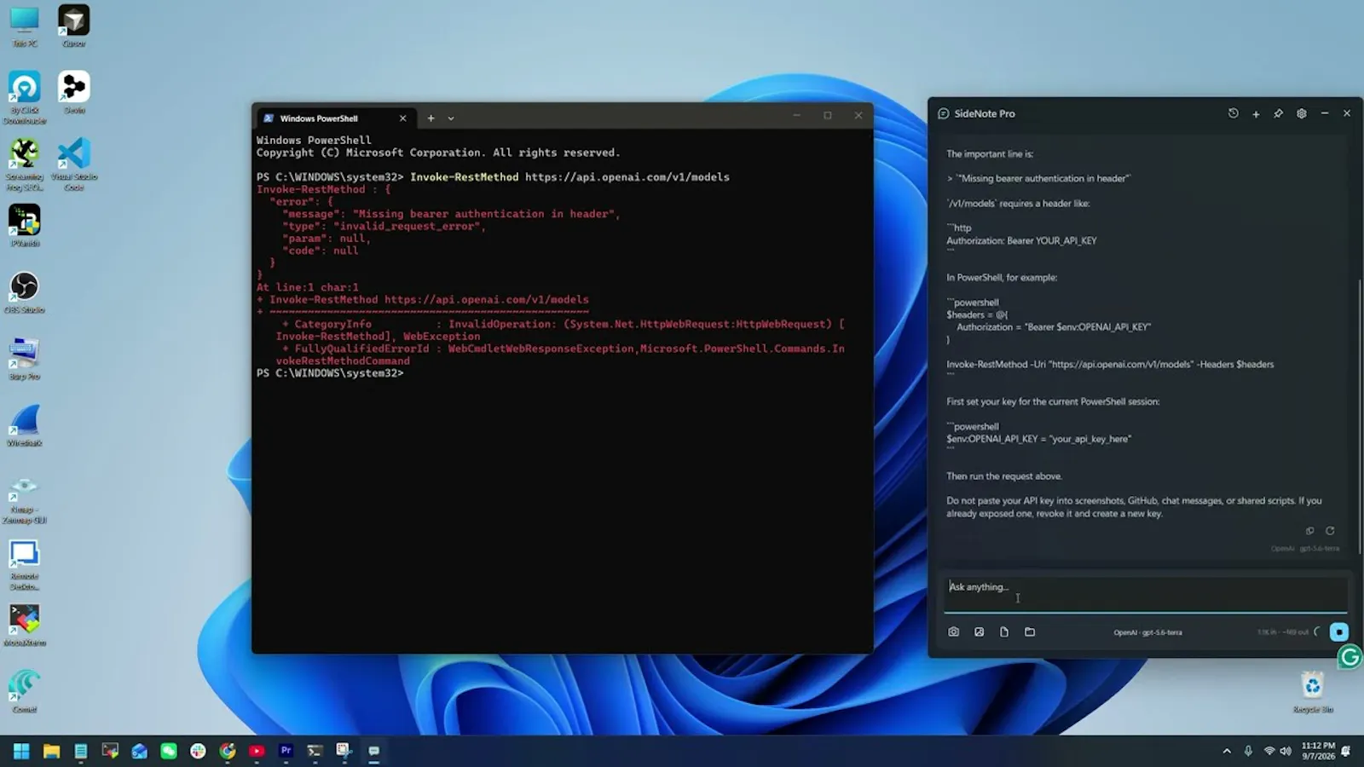Select the OBS Studio desktop shortcut
This screenshot has width=1364, height=767.
[25, 292]
